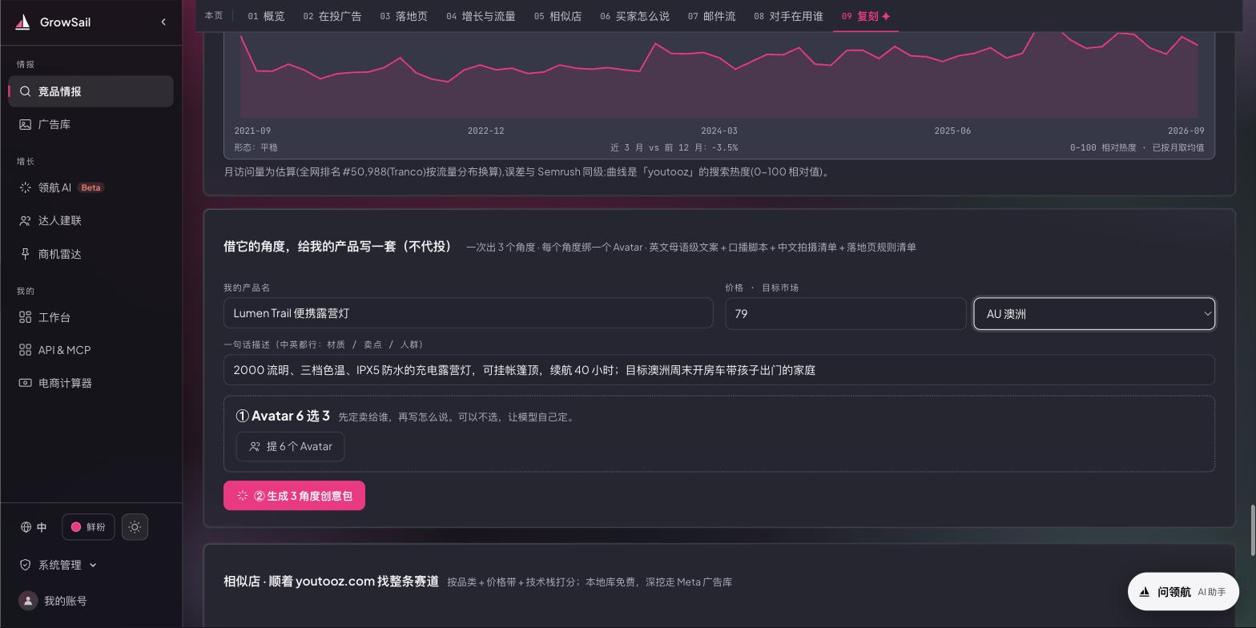The height and width of the screenshot is (628, 1256).
Task: Click the spinner icon beside 领航 AI
Action: pyautogui.click(x=26, y=187)
